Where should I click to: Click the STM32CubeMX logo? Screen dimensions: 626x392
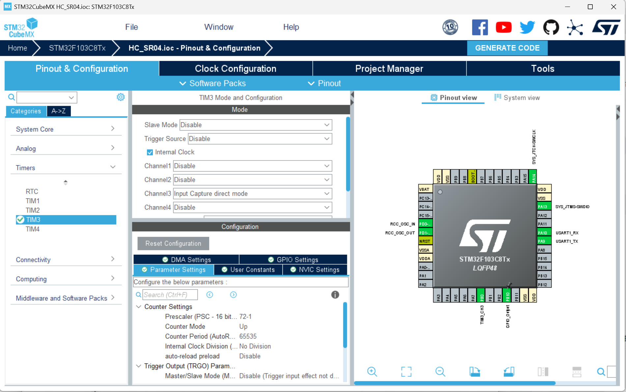[x=21, y=28]
